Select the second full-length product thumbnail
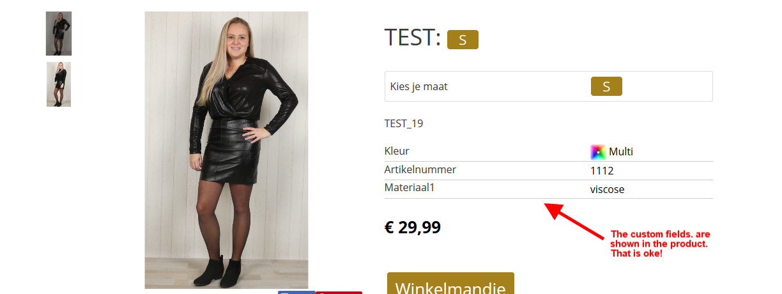782x294 pixels. (59, 84)
